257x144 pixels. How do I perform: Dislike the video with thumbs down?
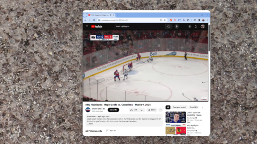click(142, 110)
